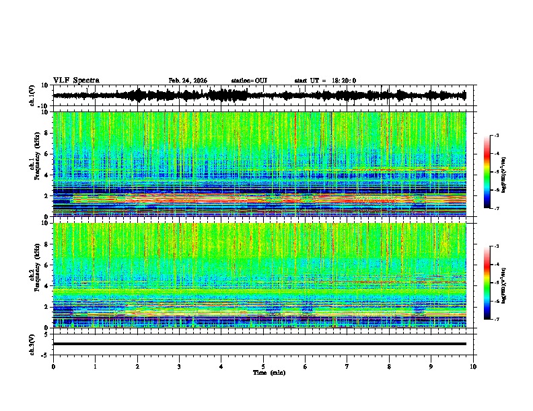533x411 pixels.
Task: Click the "0" tick on time axis
Action: coord(53,367)
